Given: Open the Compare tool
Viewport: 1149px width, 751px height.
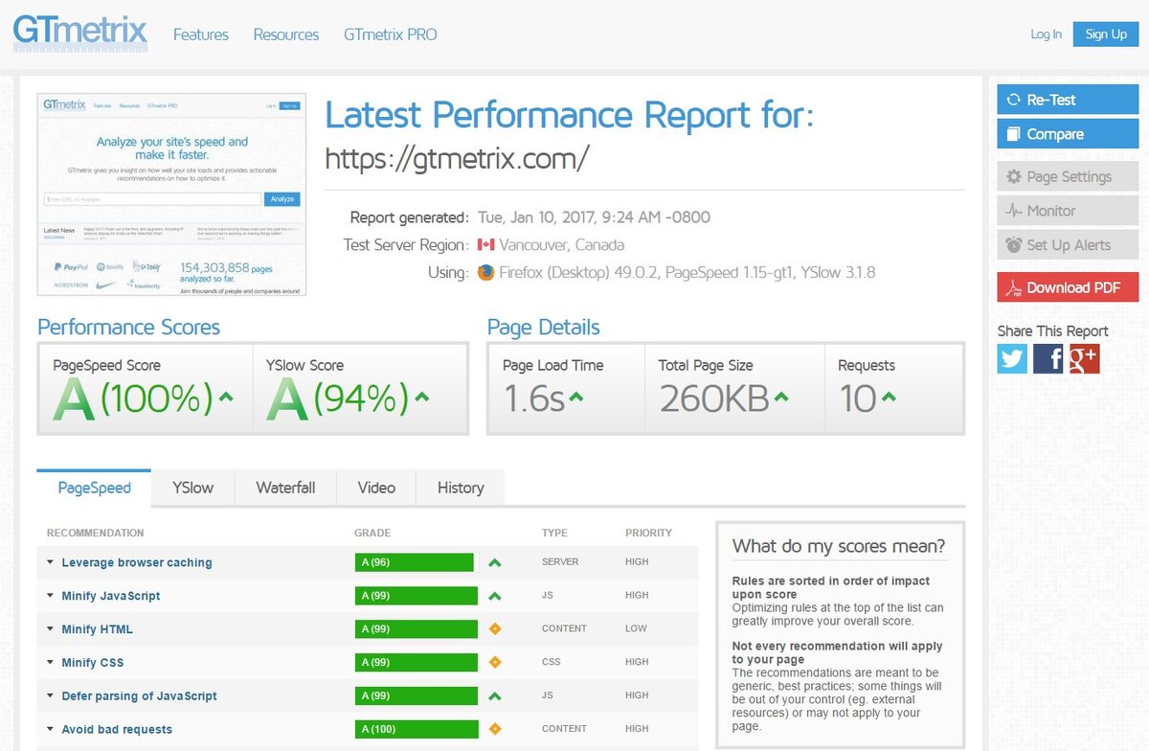Looking at the screenshot, I should [1067, 133].
